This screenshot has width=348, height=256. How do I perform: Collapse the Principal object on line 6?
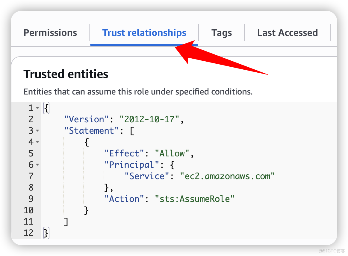[37, 164]
